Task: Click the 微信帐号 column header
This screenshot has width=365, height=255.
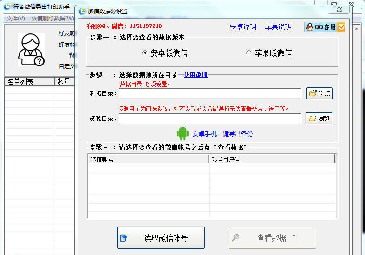Action: (x=148, y=159)
